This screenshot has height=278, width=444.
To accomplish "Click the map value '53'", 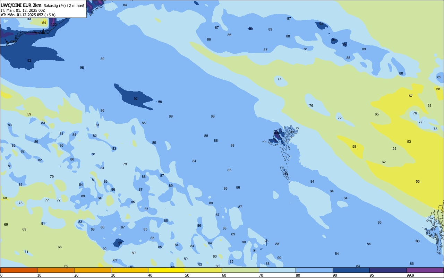I will [409, 142].
